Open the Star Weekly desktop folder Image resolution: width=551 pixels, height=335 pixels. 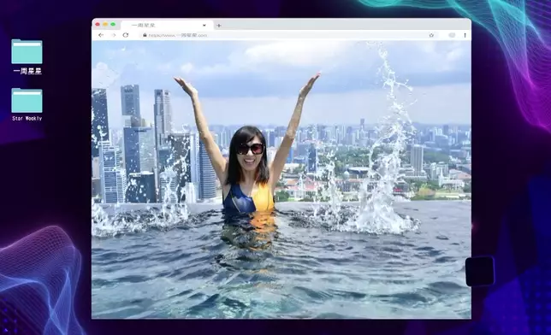pyautogui.click(x=27, y=104)
